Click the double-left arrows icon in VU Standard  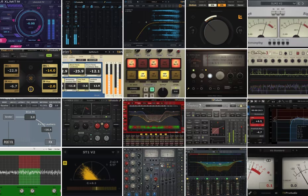pyautogui.click(x=276, y=193)
